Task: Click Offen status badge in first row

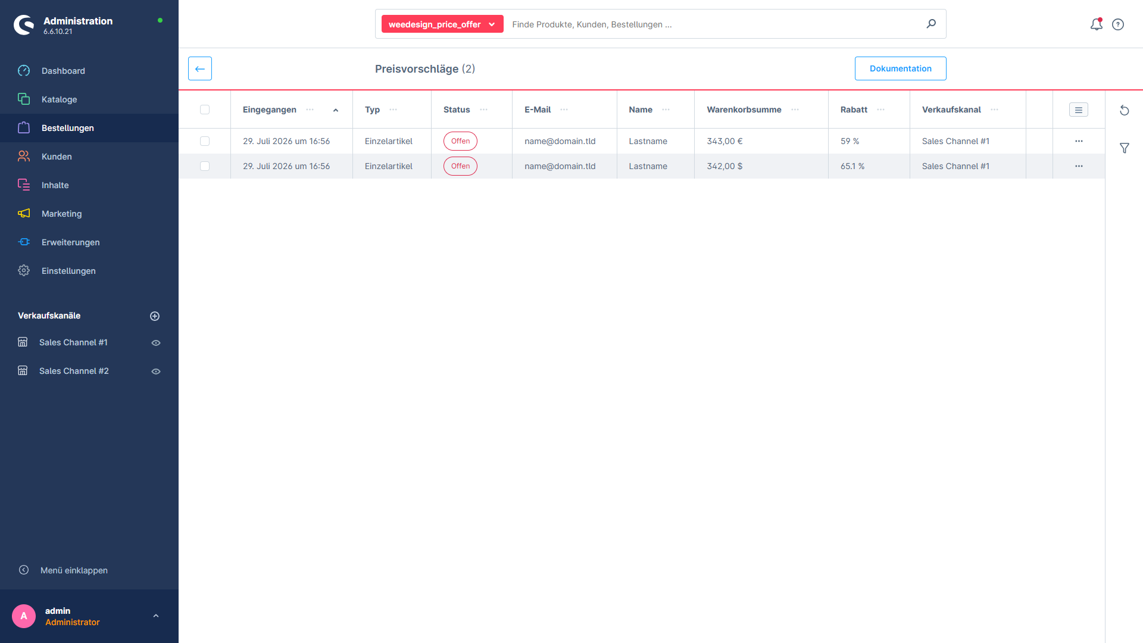Action: click(460, 141)
